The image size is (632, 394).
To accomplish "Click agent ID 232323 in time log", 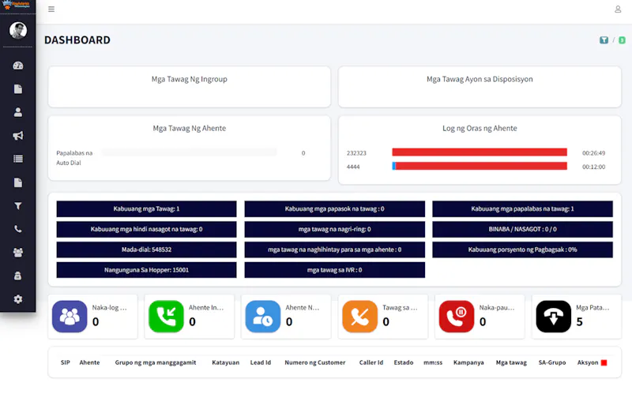I will pyautogui.click(x=356, y=153).
